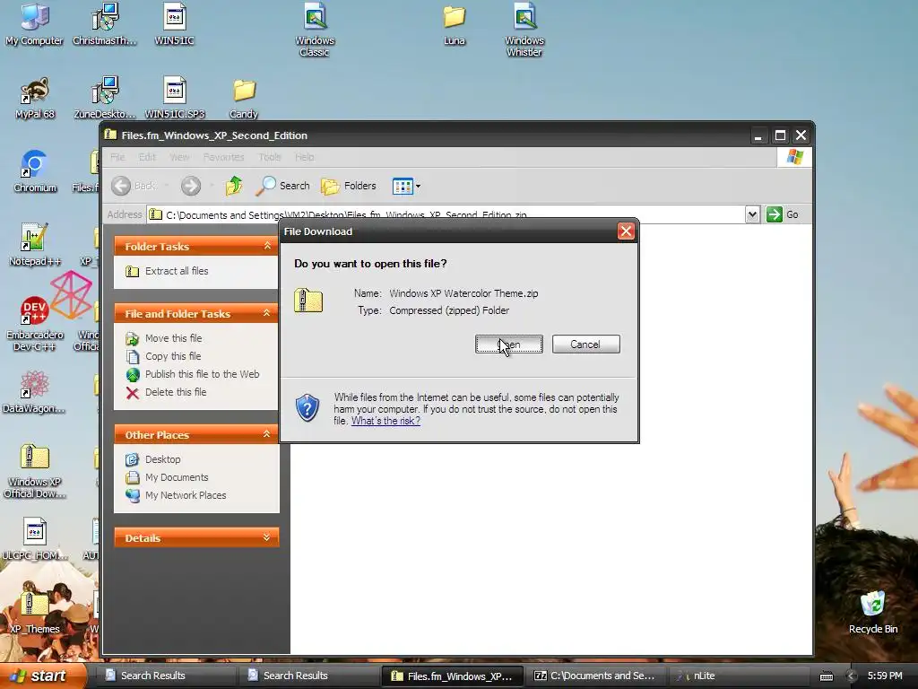Image resolution: width=918 pixels, height=689 pixels.
Task: Open the File menu
Action: 117,157
